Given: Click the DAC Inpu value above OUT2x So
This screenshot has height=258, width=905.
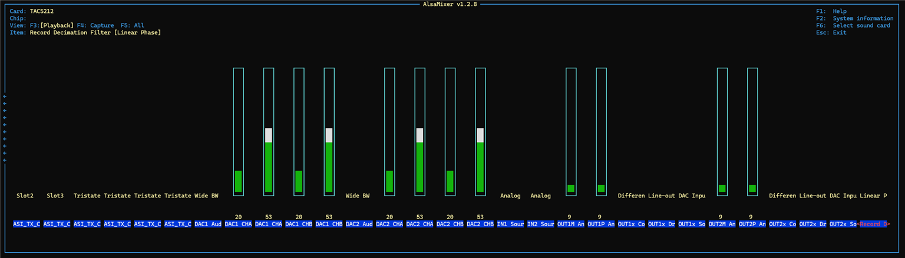Looking at the screenshot, I should coord(843,196).
